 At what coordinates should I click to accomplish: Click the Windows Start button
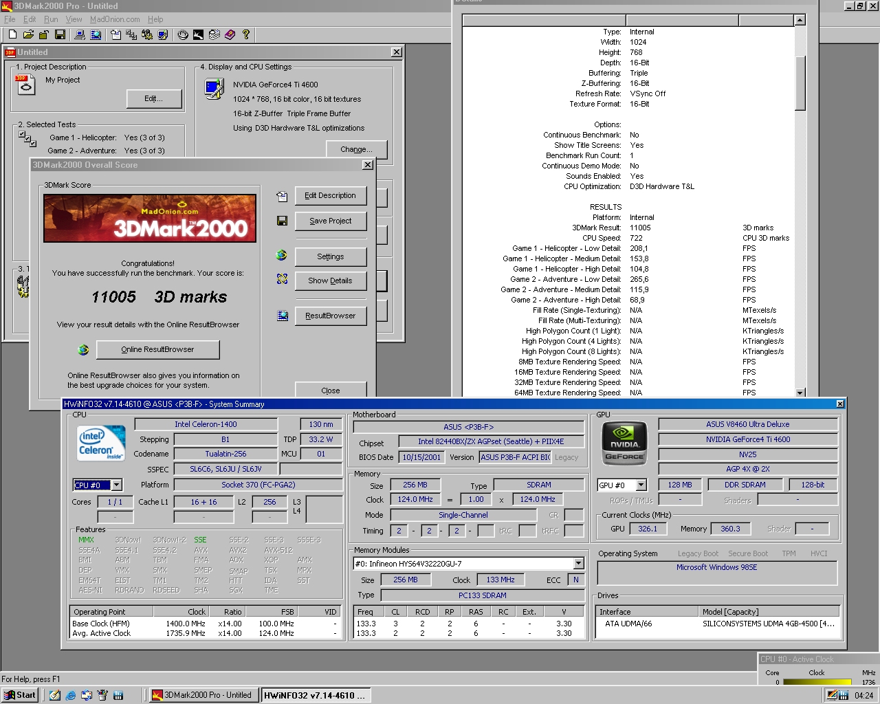click(x=19, y=695)
